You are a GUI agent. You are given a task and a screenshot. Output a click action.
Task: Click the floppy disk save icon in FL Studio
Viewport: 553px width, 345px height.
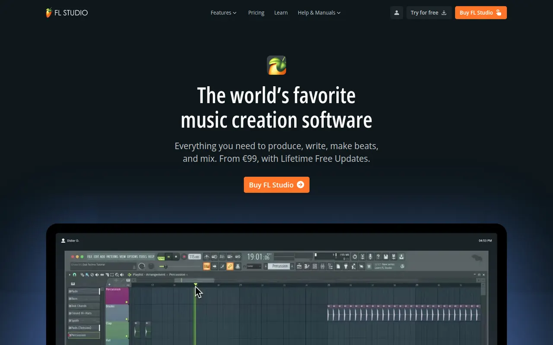click(x=386, y=257)
